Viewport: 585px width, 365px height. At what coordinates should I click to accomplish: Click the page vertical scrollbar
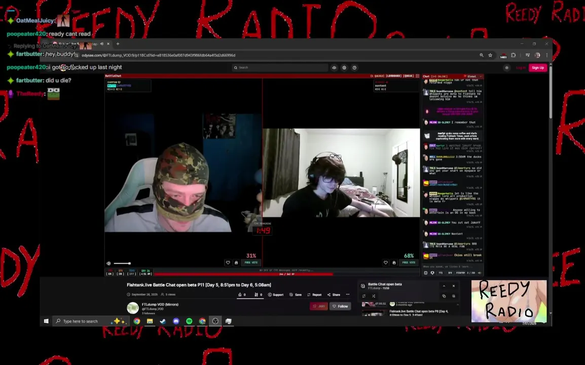(x=551, y=93)
